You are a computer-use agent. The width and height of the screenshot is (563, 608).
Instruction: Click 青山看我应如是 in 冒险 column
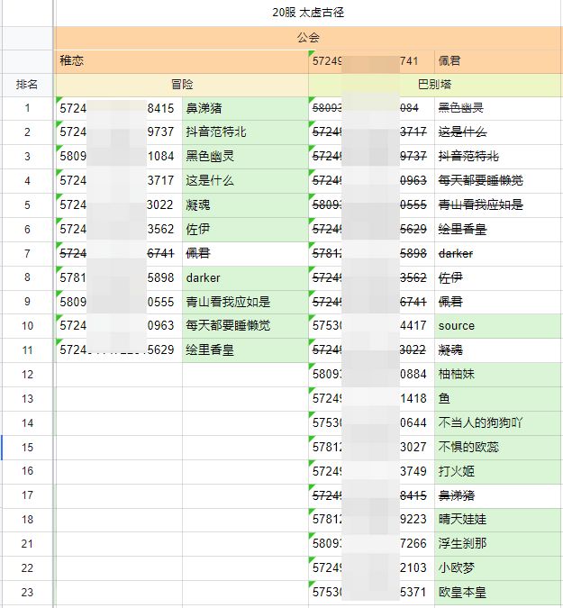point(245,302)
